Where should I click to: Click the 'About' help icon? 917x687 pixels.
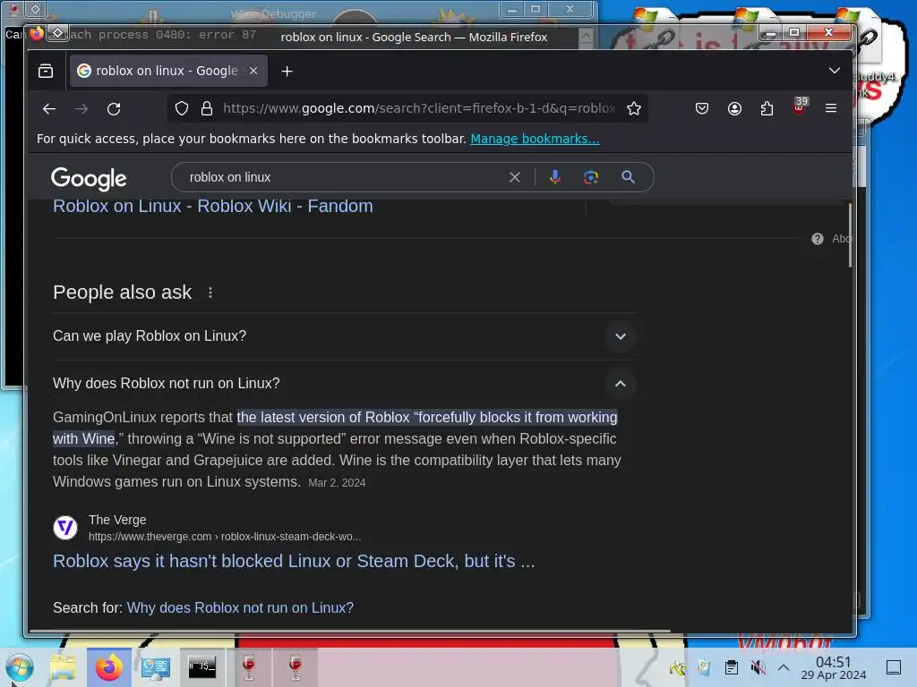(x=818, y=238)
